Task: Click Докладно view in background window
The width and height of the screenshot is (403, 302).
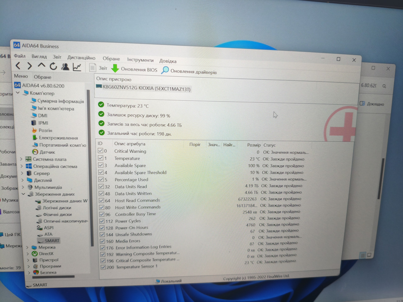Action: click(x=372, y=104)
